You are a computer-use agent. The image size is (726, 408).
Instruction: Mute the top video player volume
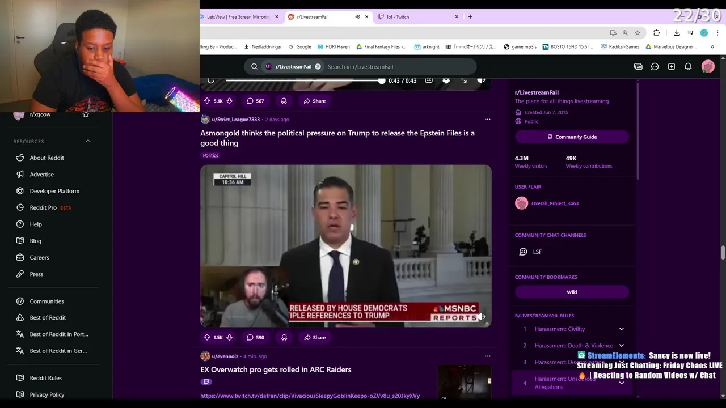[481, 80]
